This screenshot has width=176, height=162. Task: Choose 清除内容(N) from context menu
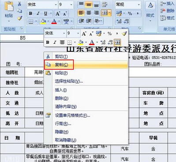click(86, 106)
